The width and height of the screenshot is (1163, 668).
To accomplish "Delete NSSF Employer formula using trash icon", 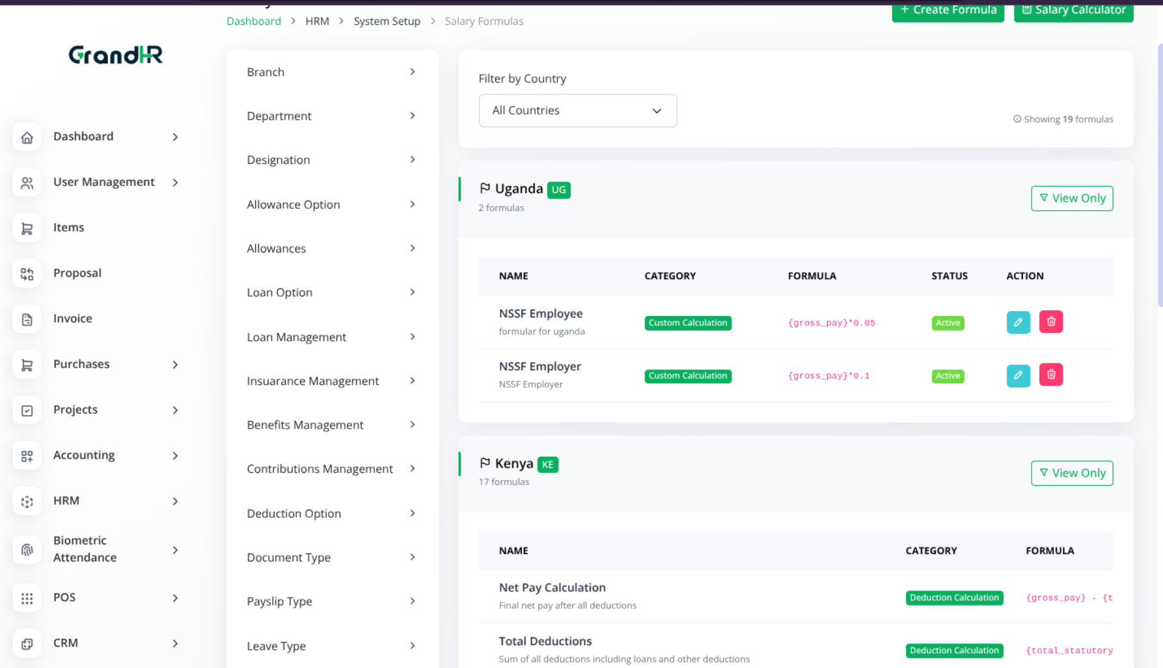I will pyautogui.click(x=1050, y=375).
